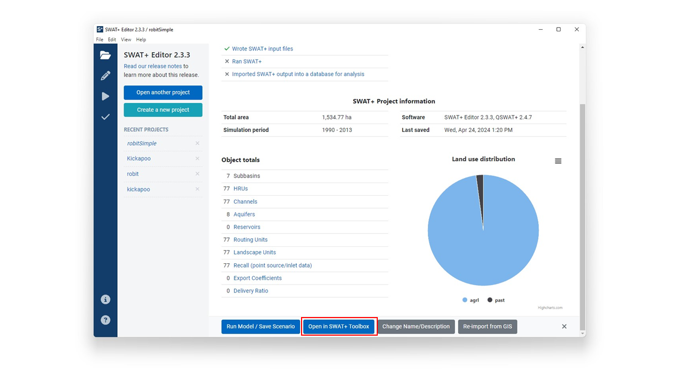
Task: Click the 1990 - 2013 simulation period value
Action: click(337, 130)
